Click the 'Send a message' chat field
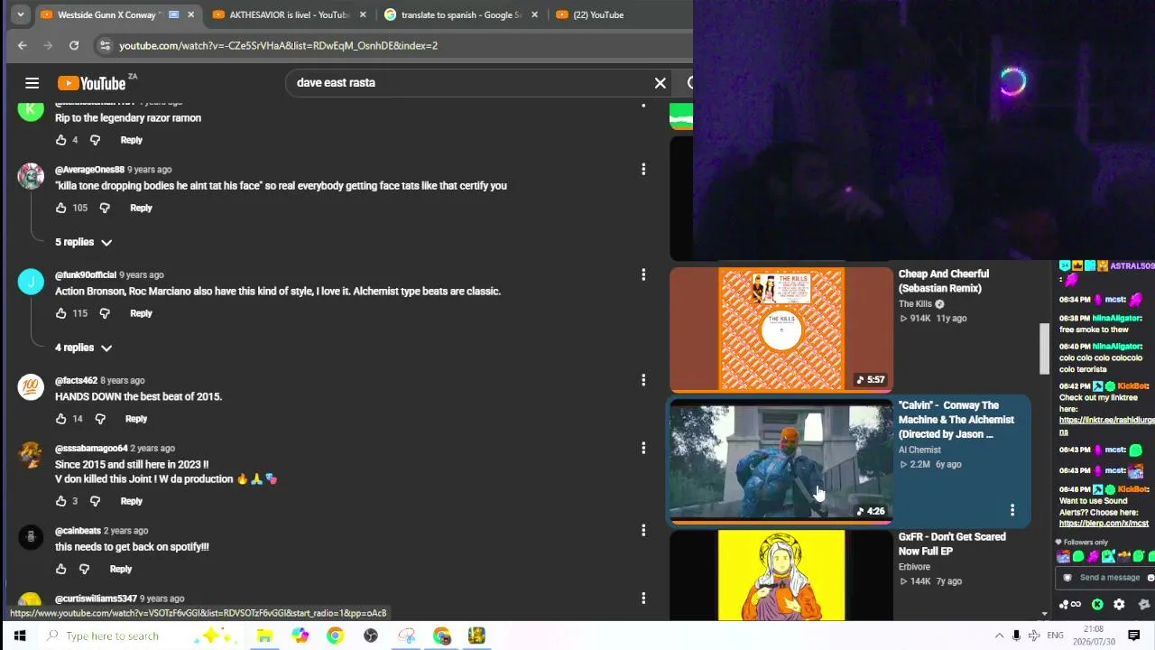Image resolution: width=1155 pixels, height=650 pixels. tap(1108, 578)
